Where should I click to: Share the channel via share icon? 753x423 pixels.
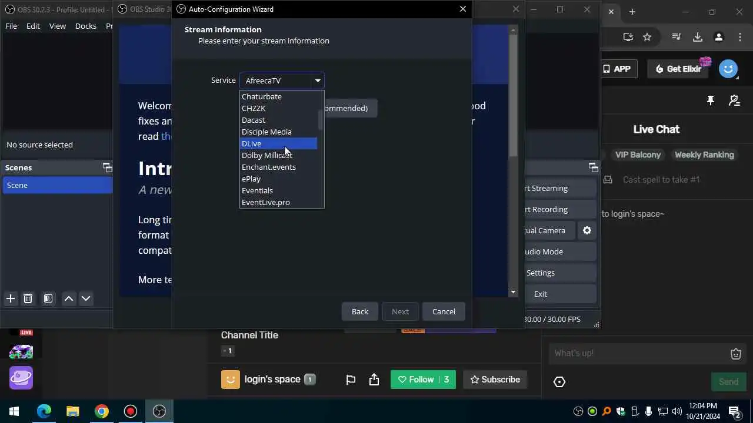click(x=374, y=380)
